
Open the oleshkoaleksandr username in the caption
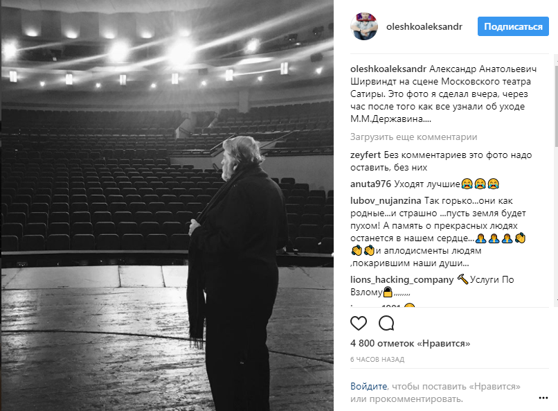pos(388,69)
